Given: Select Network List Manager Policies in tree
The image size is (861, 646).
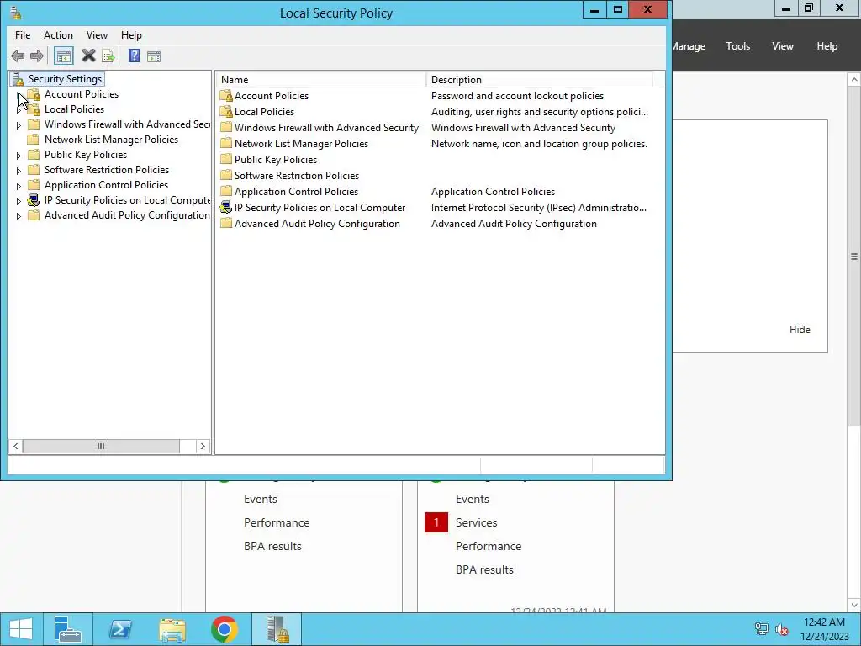Looking at the screenshot, I should point(111,140).
